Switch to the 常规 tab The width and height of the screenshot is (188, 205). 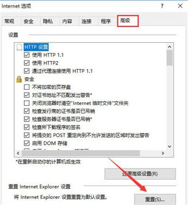point(9,21)
